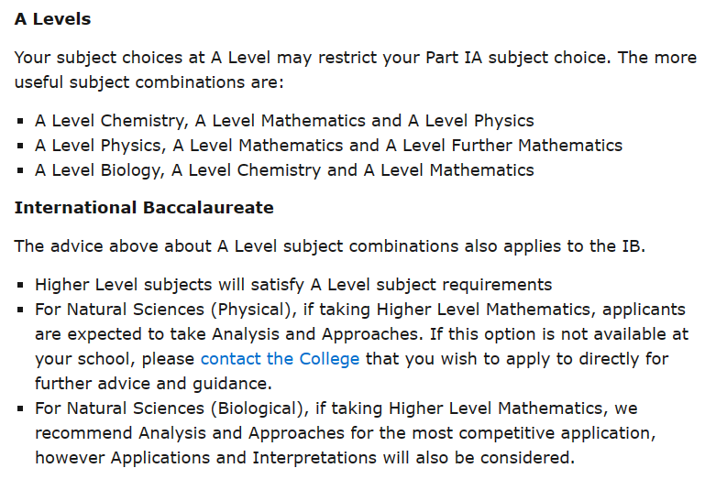The width and height of the screenshot is (727, 479).
Task: Click the 'International Baccalaureate' heading
Action: 144,208
